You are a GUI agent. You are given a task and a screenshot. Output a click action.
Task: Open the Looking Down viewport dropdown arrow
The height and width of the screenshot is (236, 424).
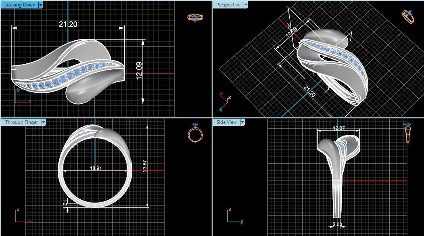click(41, 5)
